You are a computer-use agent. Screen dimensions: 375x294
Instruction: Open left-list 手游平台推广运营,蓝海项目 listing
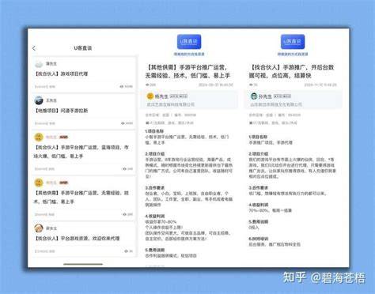pos(81,152)
